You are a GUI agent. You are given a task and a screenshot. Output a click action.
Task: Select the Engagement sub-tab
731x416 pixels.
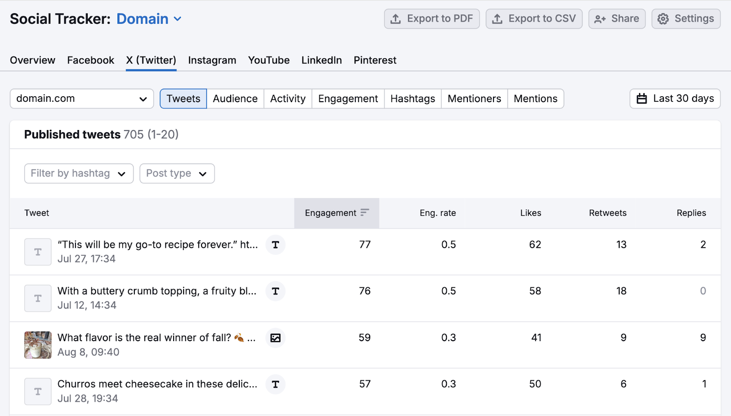tap(348, 99)
